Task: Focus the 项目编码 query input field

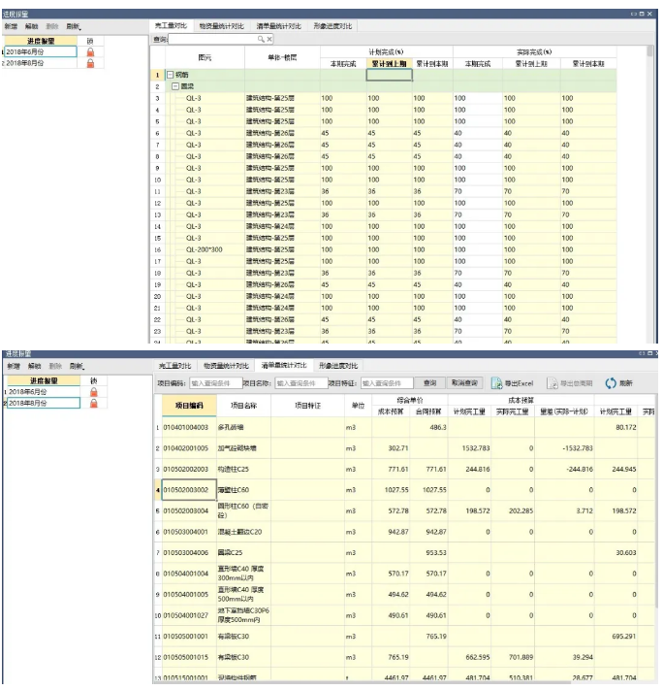Action: (216, 383)
